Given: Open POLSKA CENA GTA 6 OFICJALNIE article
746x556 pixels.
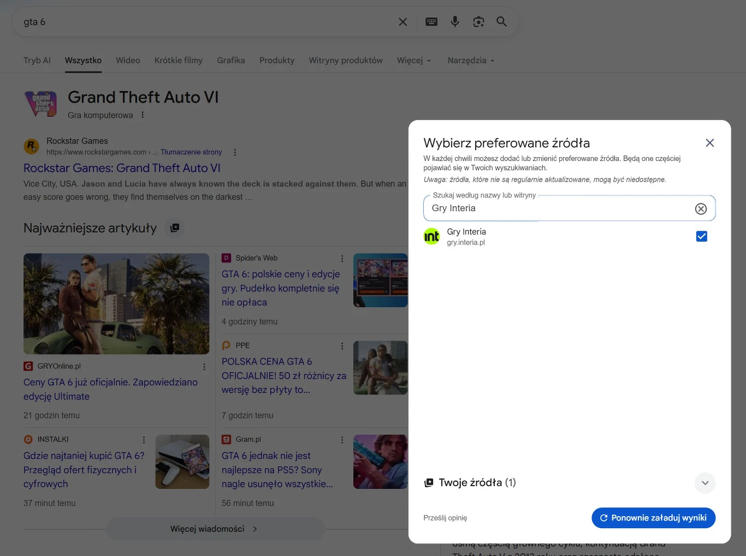Looking at the screenshot, I should pyautogui.click(x=284, y=375).
